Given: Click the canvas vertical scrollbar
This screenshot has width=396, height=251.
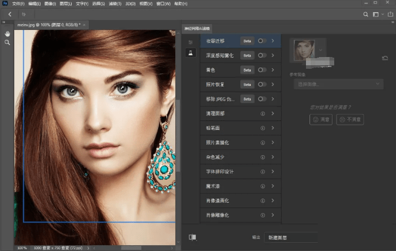Looking at the screenshot, I should (x=178, y=136).
